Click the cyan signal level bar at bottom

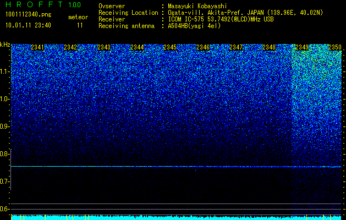pos(176,217)
